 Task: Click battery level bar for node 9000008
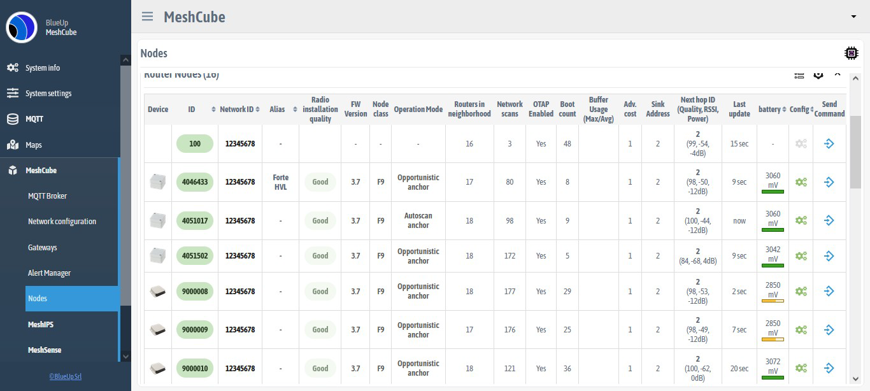coord(773,301)
